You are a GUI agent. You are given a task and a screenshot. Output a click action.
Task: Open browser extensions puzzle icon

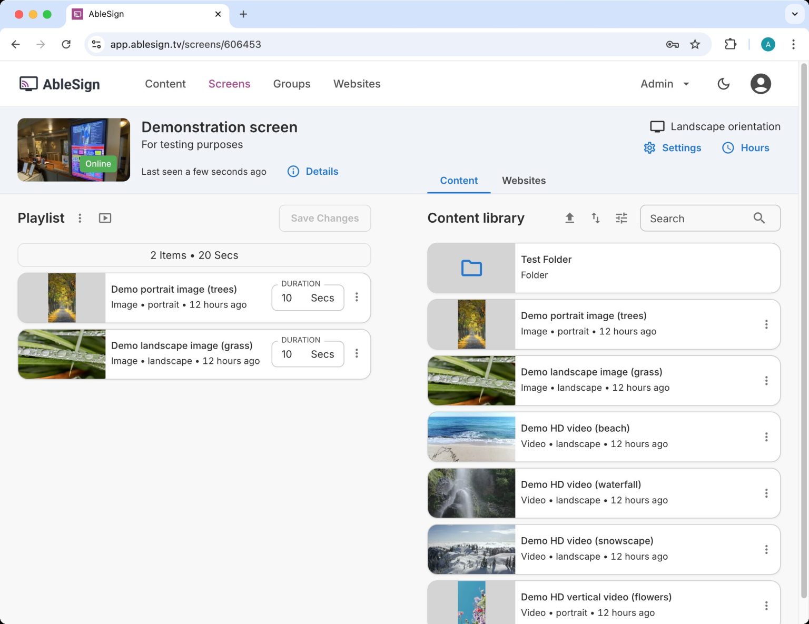click(x=731, y=44)
